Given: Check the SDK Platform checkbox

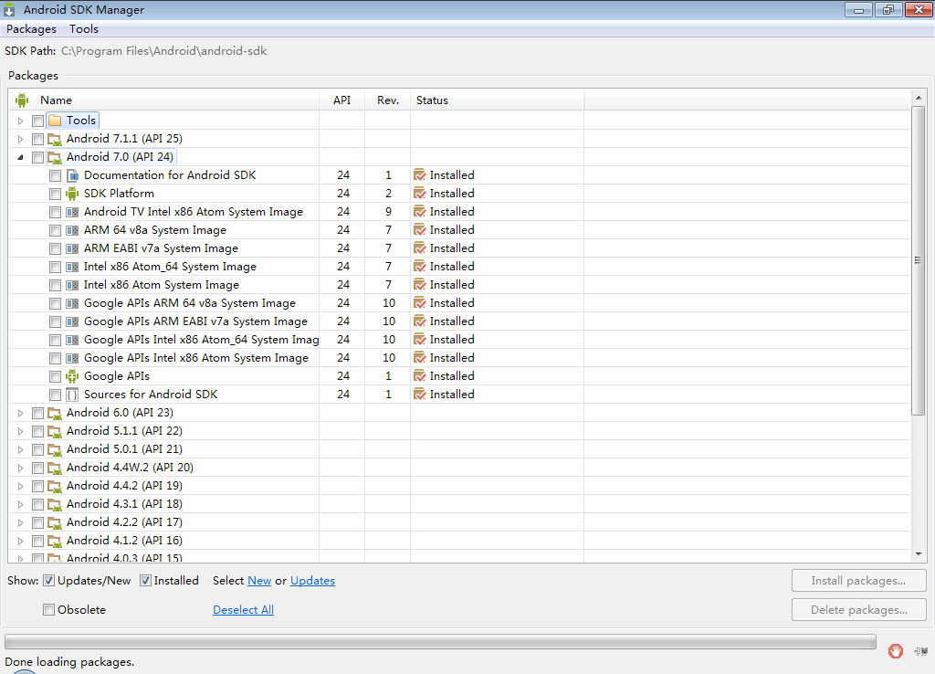Looking at the screenshot, I should (x=55, y=194).
